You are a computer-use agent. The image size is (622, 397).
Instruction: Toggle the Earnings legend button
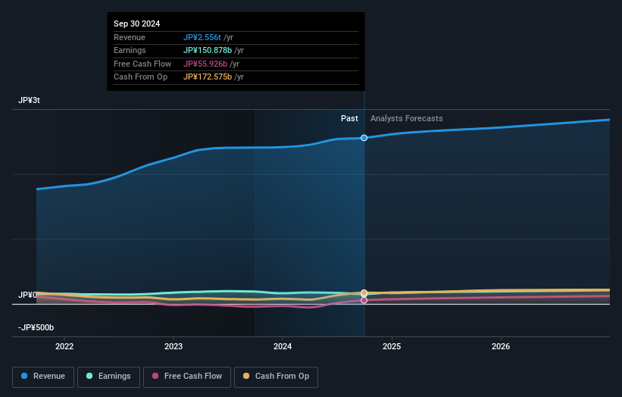(x=108, y=377)
